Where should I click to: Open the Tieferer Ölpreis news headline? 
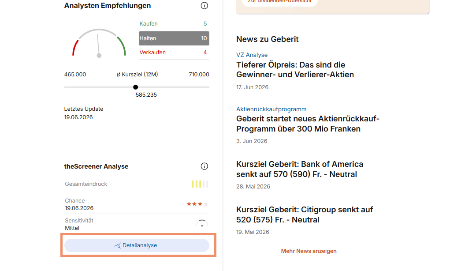click(295, 70)
